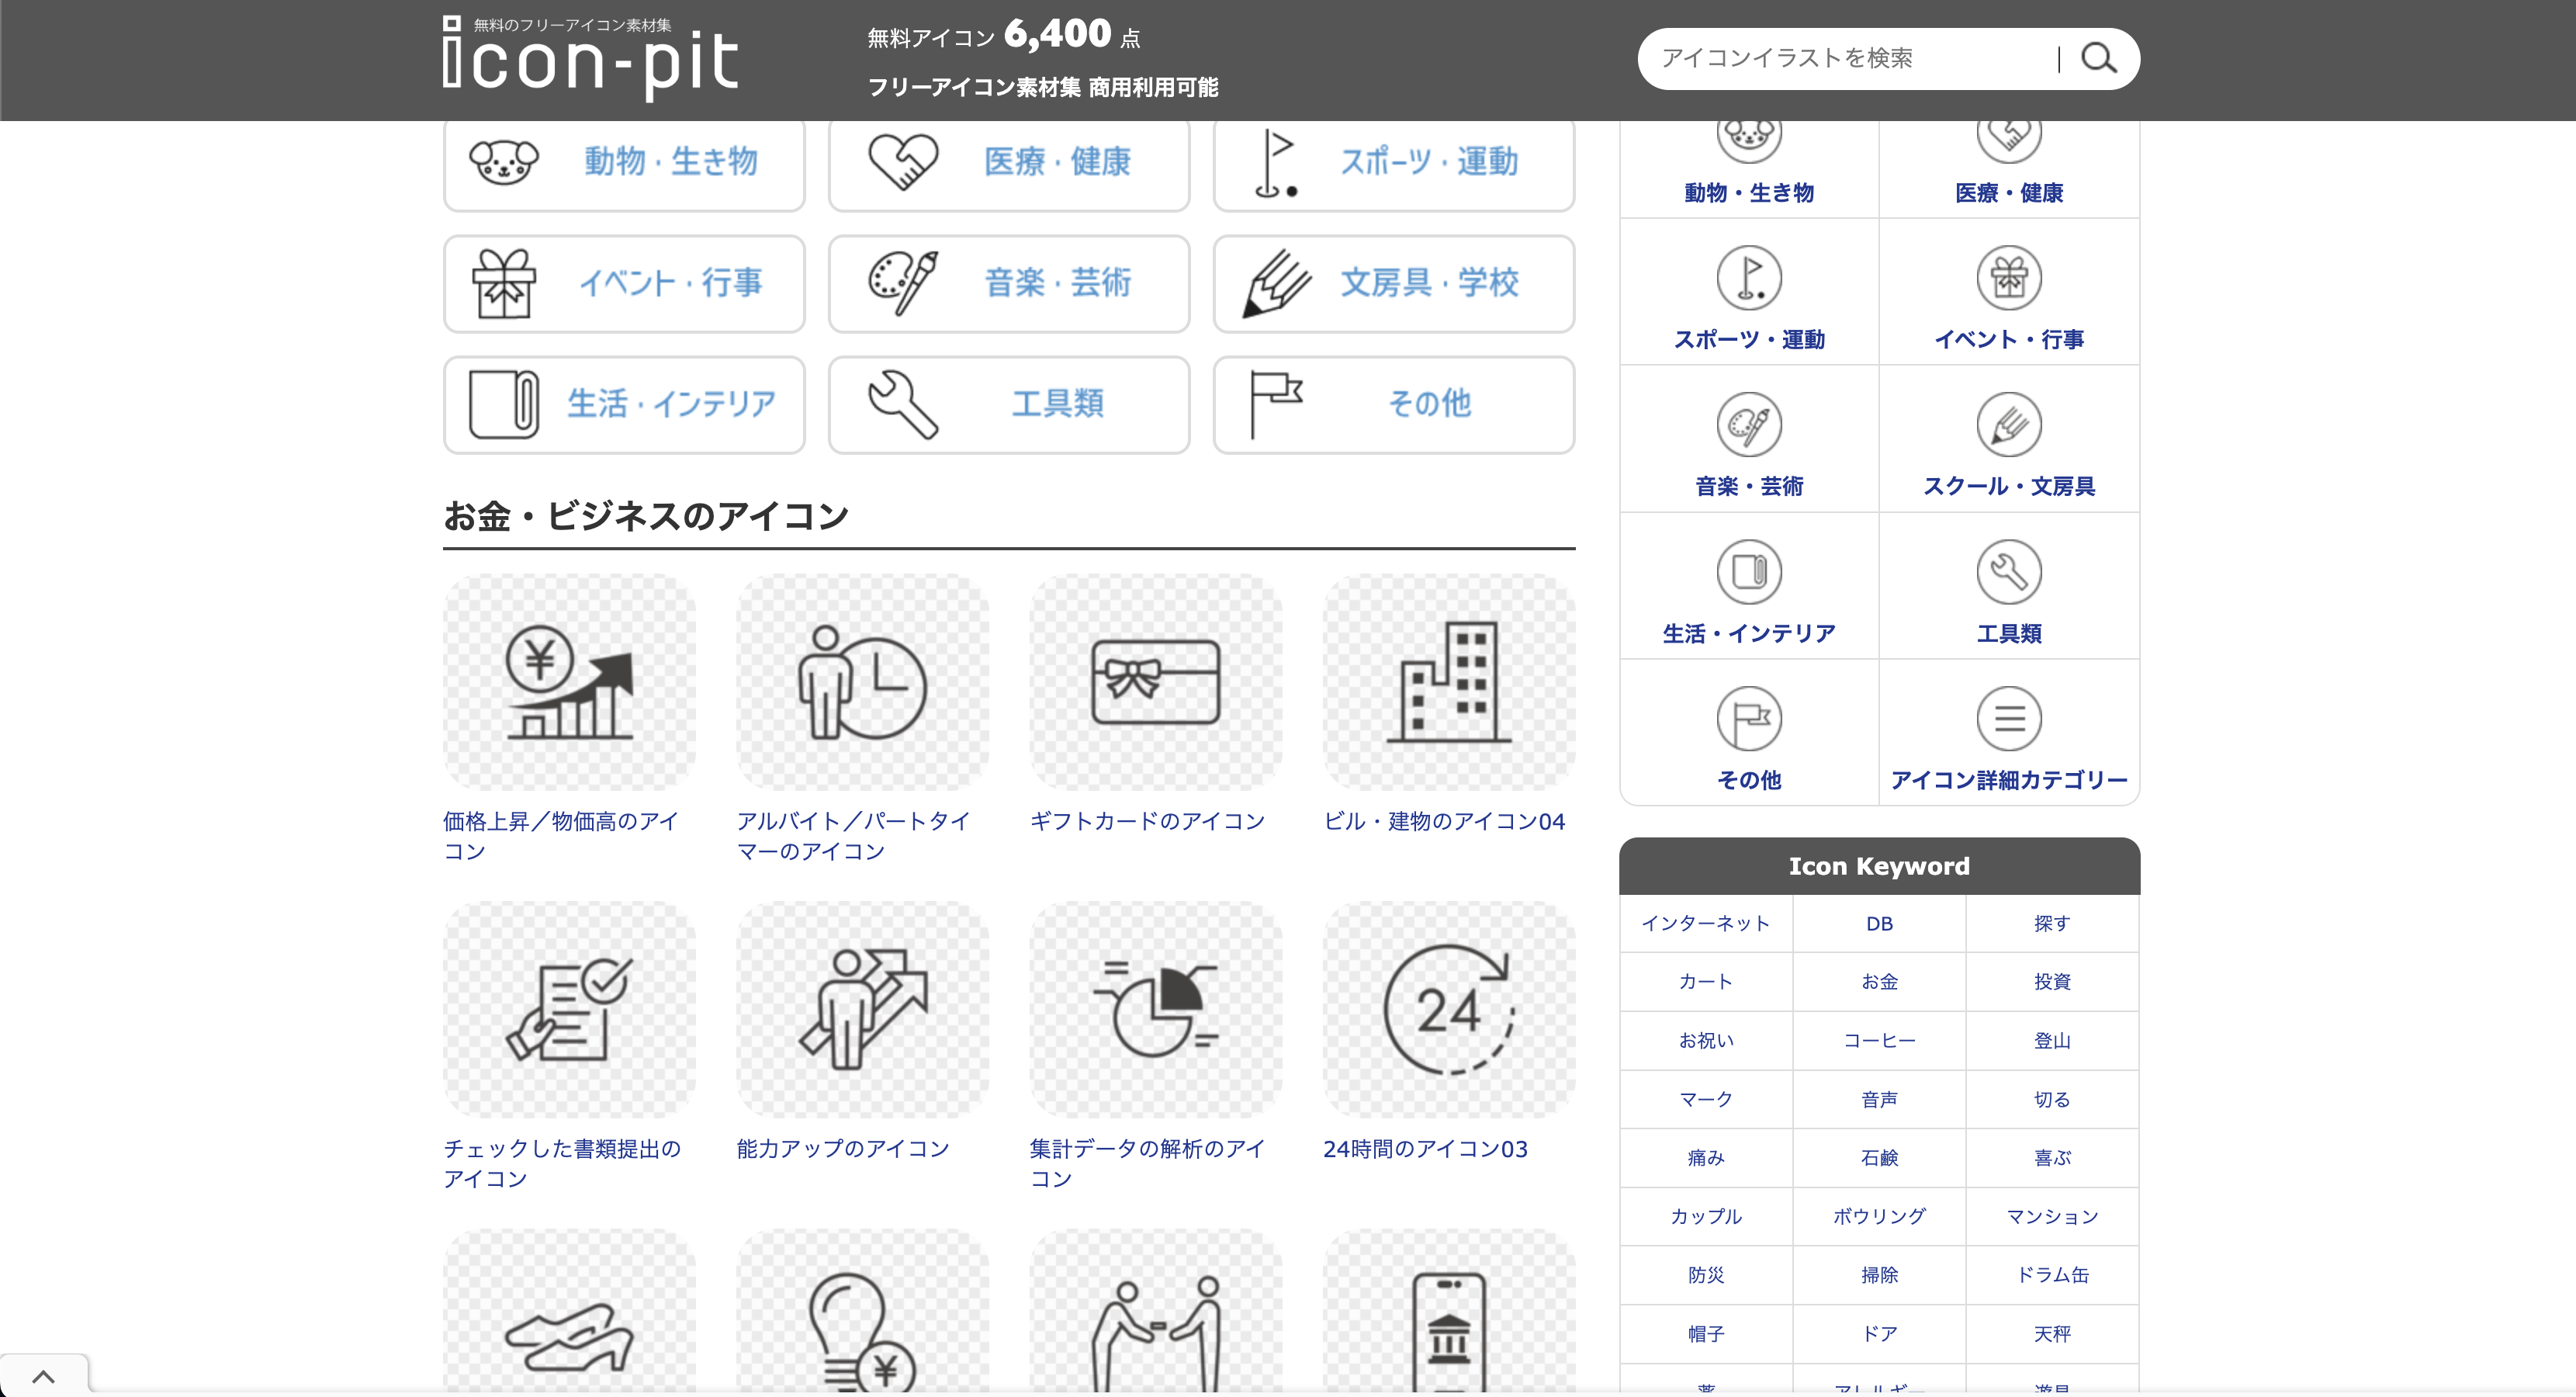
Task: Click the アイコン詳細カテゴリー menu icon
Action: [2009, 718]
